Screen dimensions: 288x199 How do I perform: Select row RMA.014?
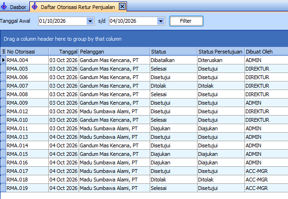144,145
